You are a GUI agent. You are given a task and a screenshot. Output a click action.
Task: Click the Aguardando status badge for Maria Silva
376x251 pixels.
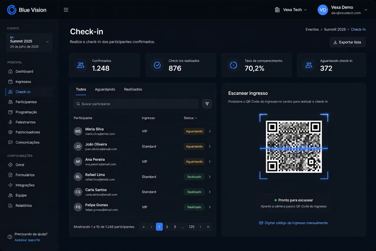point(194,131)
